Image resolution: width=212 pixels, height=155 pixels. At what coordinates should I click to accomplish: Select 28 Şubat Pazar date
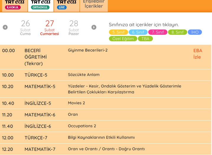[74, 28]
